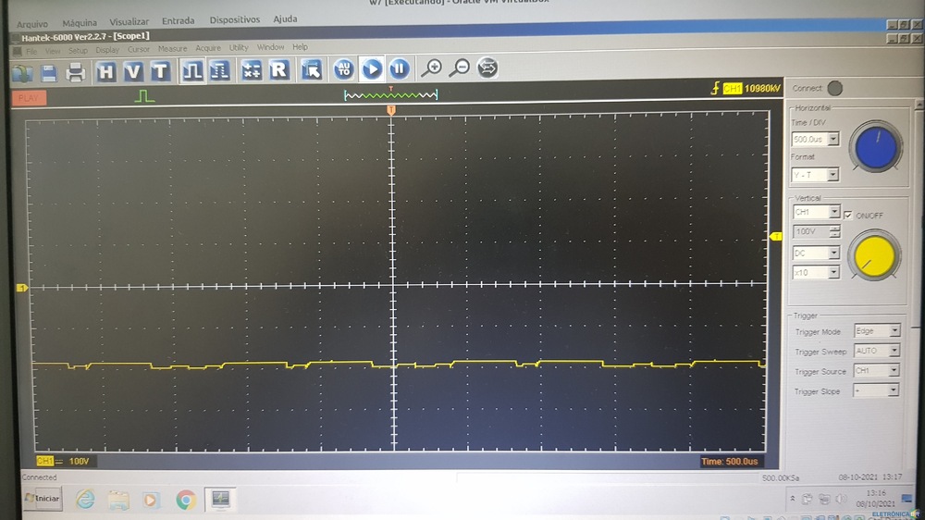Pause acquisition with the Stop button
The width and height of the screenshot is (925, 520).
click(399, 68)
